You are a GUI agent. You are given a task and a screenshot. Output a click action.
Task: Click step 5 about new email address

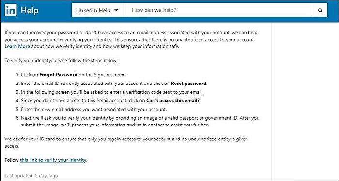coord(92,109)
